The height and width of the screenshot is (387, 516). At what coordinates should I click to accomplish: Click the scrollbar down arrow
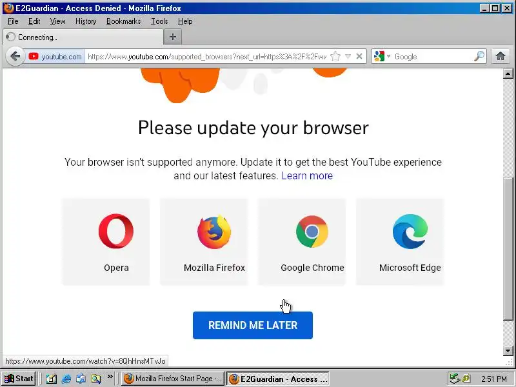pos(508,350)
